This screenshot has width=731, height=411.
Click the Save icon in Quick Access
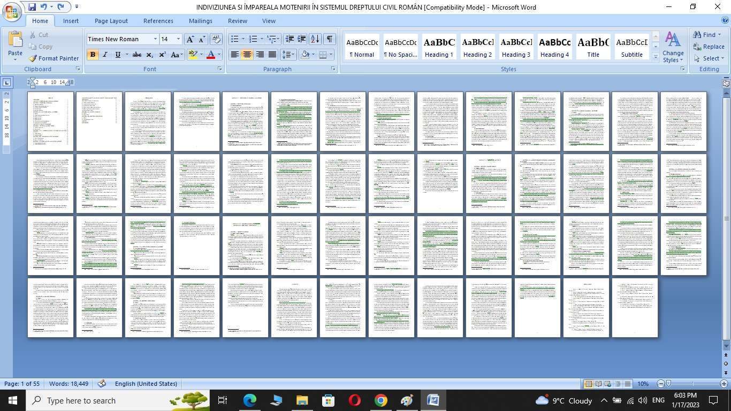(32, 7)
